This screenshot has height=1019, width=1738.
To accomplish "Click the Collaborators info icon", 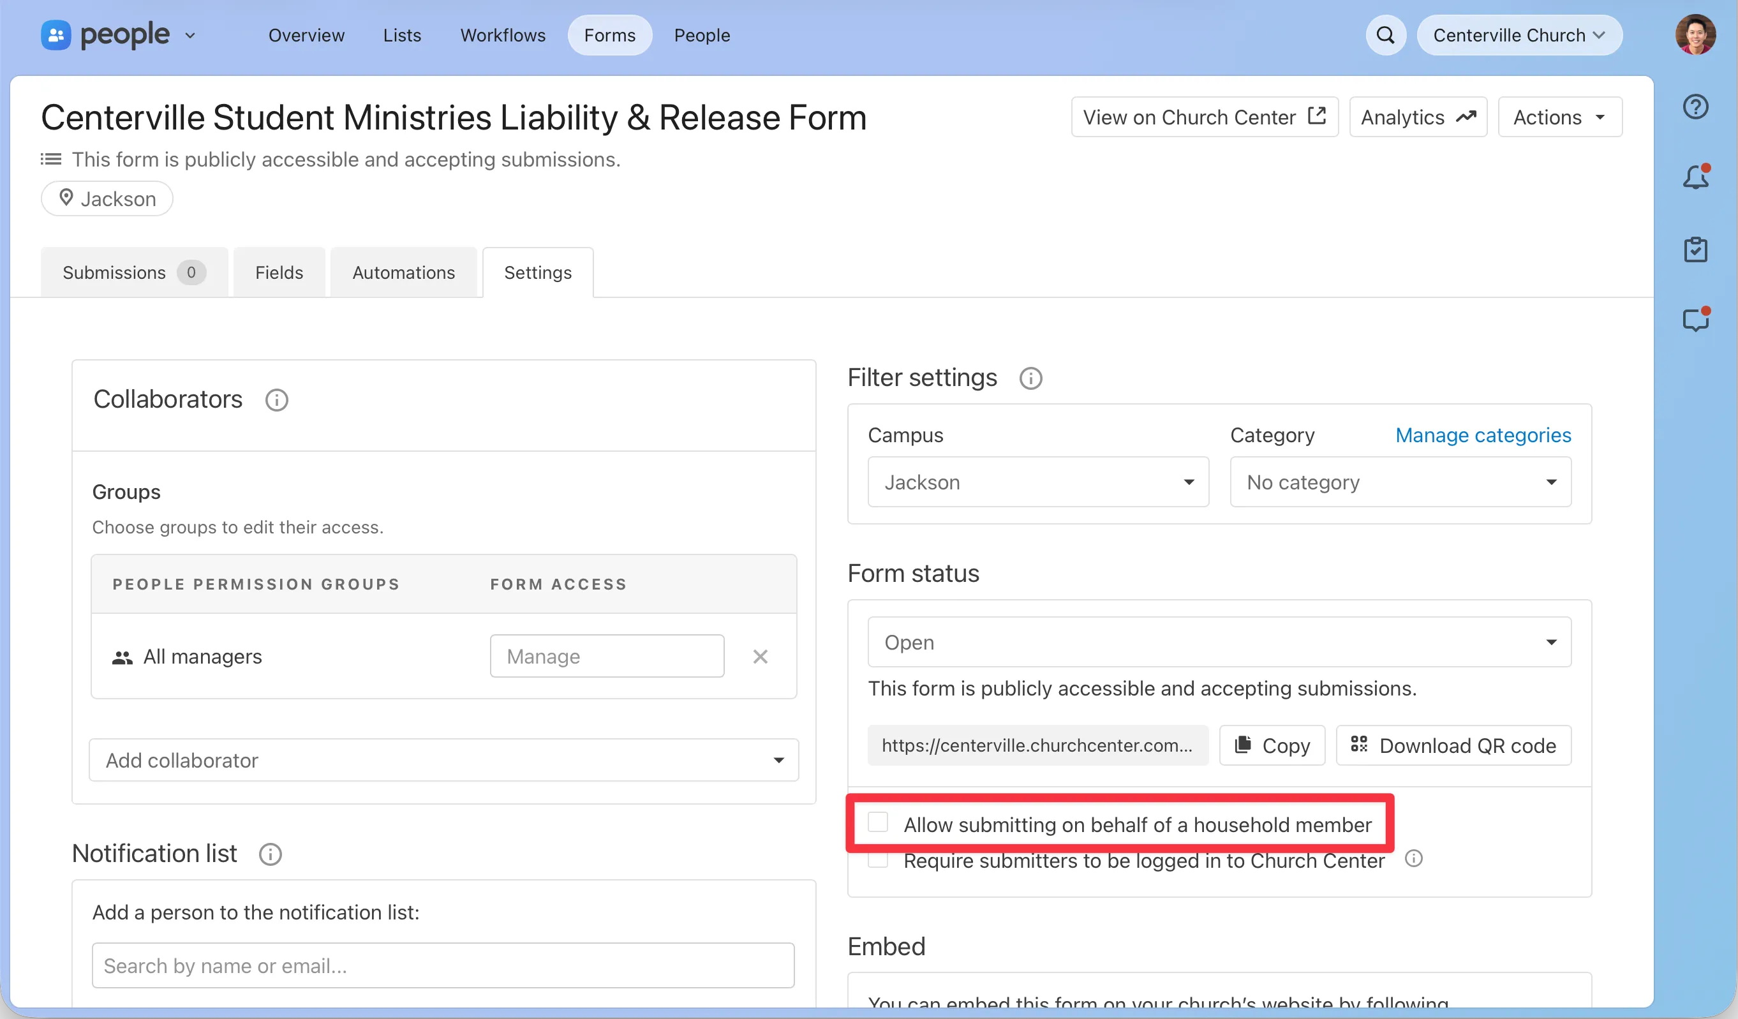I will (x=276, y=400).
